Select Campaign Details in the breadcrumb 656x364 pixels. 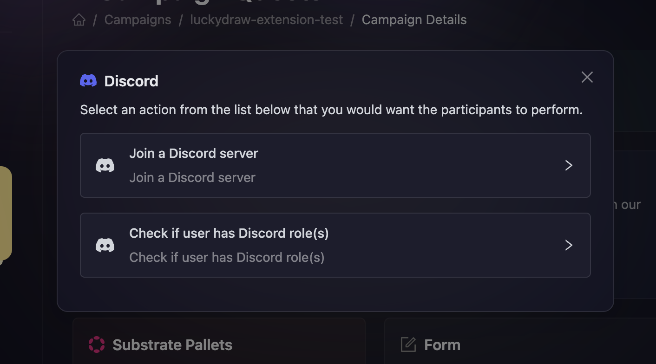(414, 19)
